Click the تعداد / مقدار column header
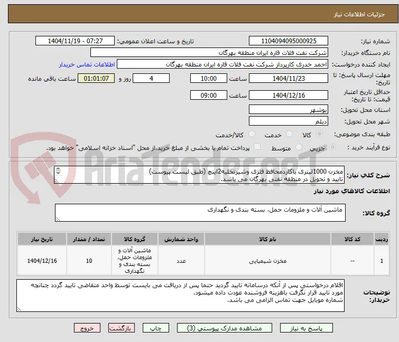This screenshot has width=399, height=342. [x=89, y=239]
